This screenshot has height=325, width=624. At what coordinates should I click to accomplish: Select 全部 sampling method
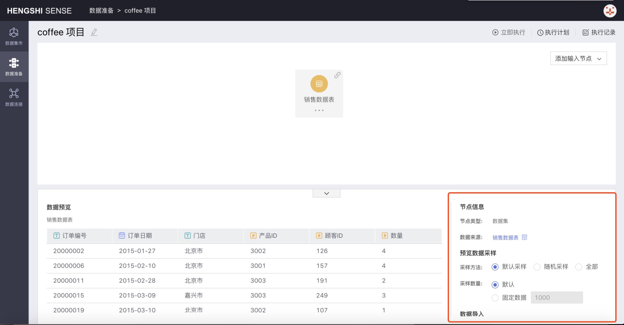578,267
